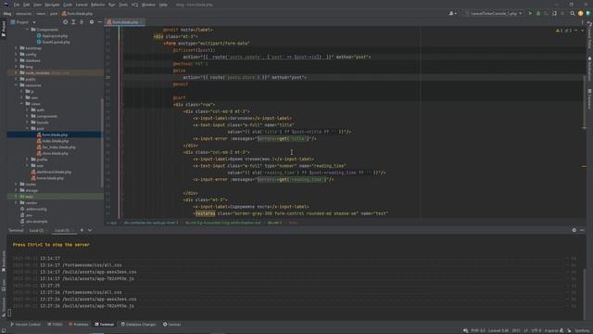Open Search Everywhere with the magnifier icon
This screenshot has width=593, height=334.
tap(573, 13)
